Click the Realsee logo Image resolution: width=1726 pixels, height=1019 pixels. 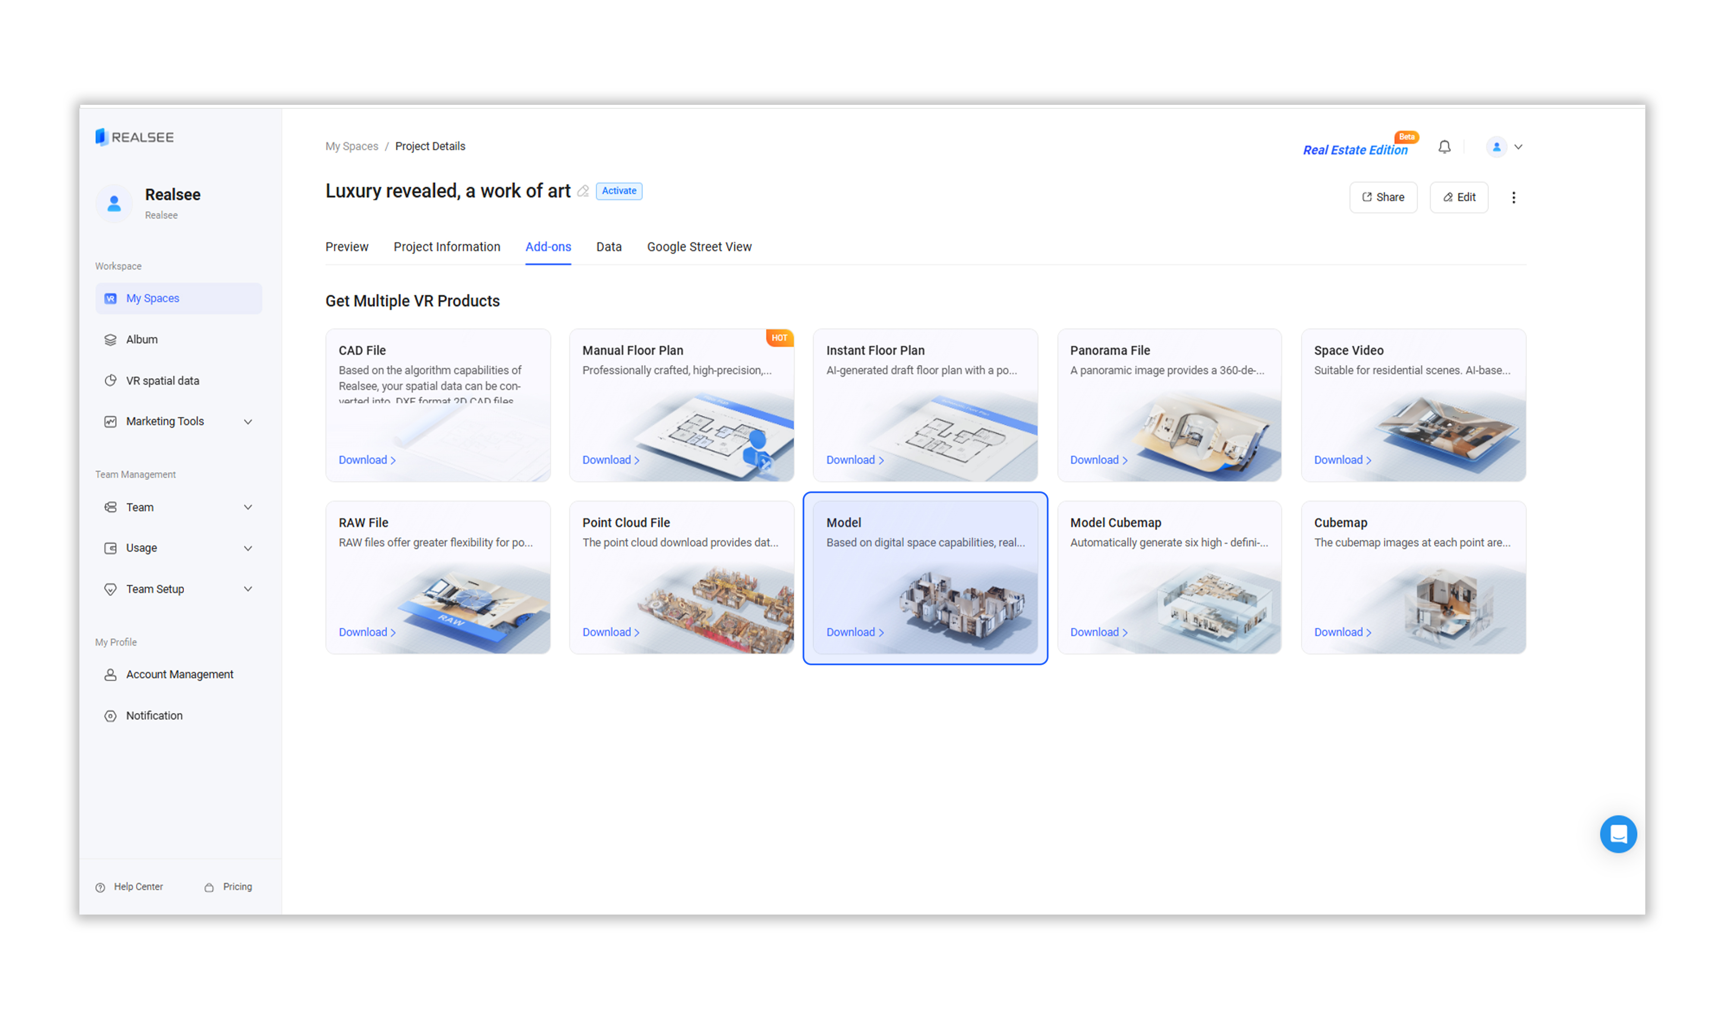point(135,137)
